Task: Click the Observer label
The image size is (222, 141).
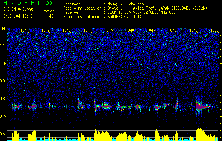Action: coord(72,4)
